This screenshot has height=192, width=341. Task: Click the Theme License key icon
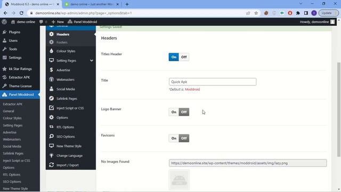coord(4,86)
